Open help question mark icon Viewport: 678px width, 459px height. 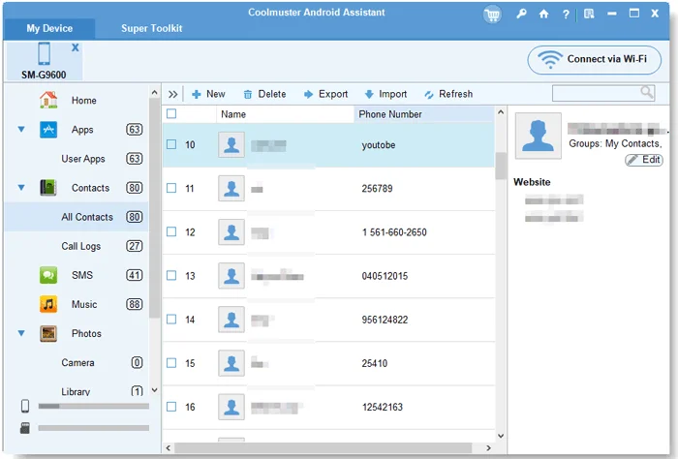(566, 15)
